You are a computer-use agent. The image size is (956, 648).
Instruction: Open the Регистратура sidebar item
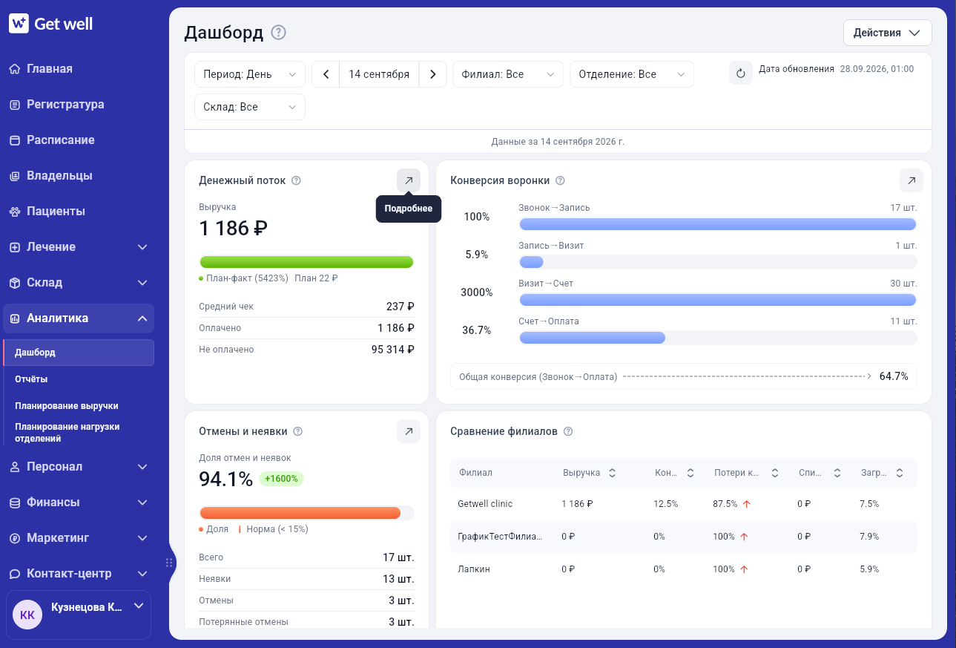point(79,105)
